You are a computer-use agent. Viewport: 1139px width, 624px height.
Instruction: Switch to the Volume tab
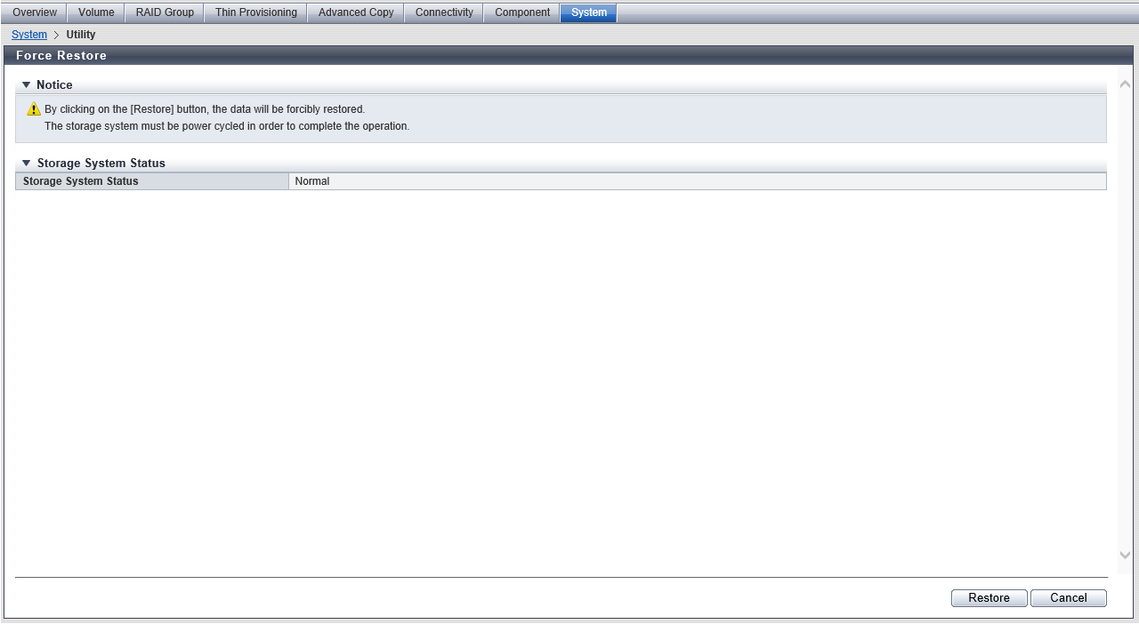tap(96, 12)
